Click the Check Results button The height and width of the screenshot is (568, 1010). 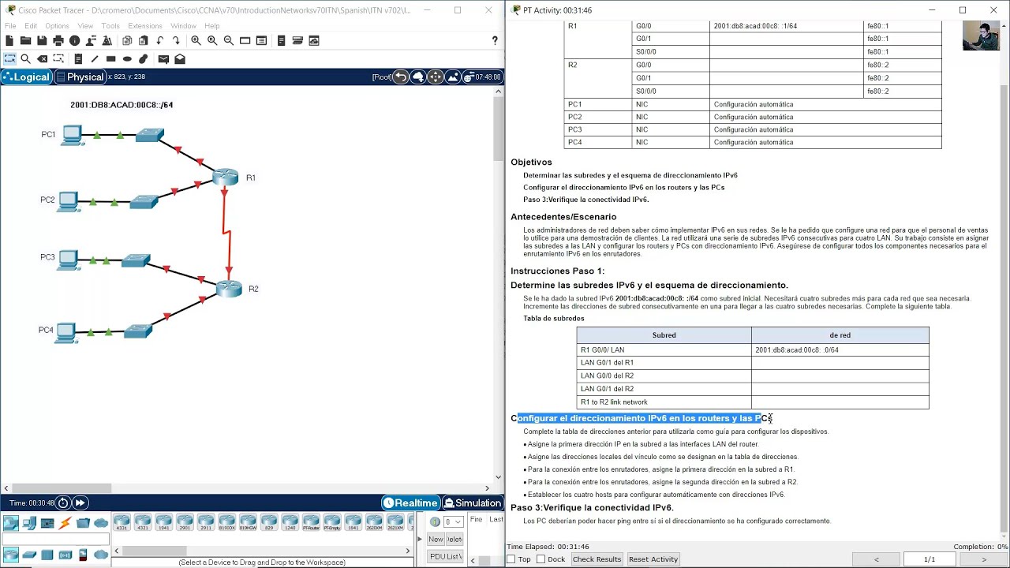coord(597,559)
